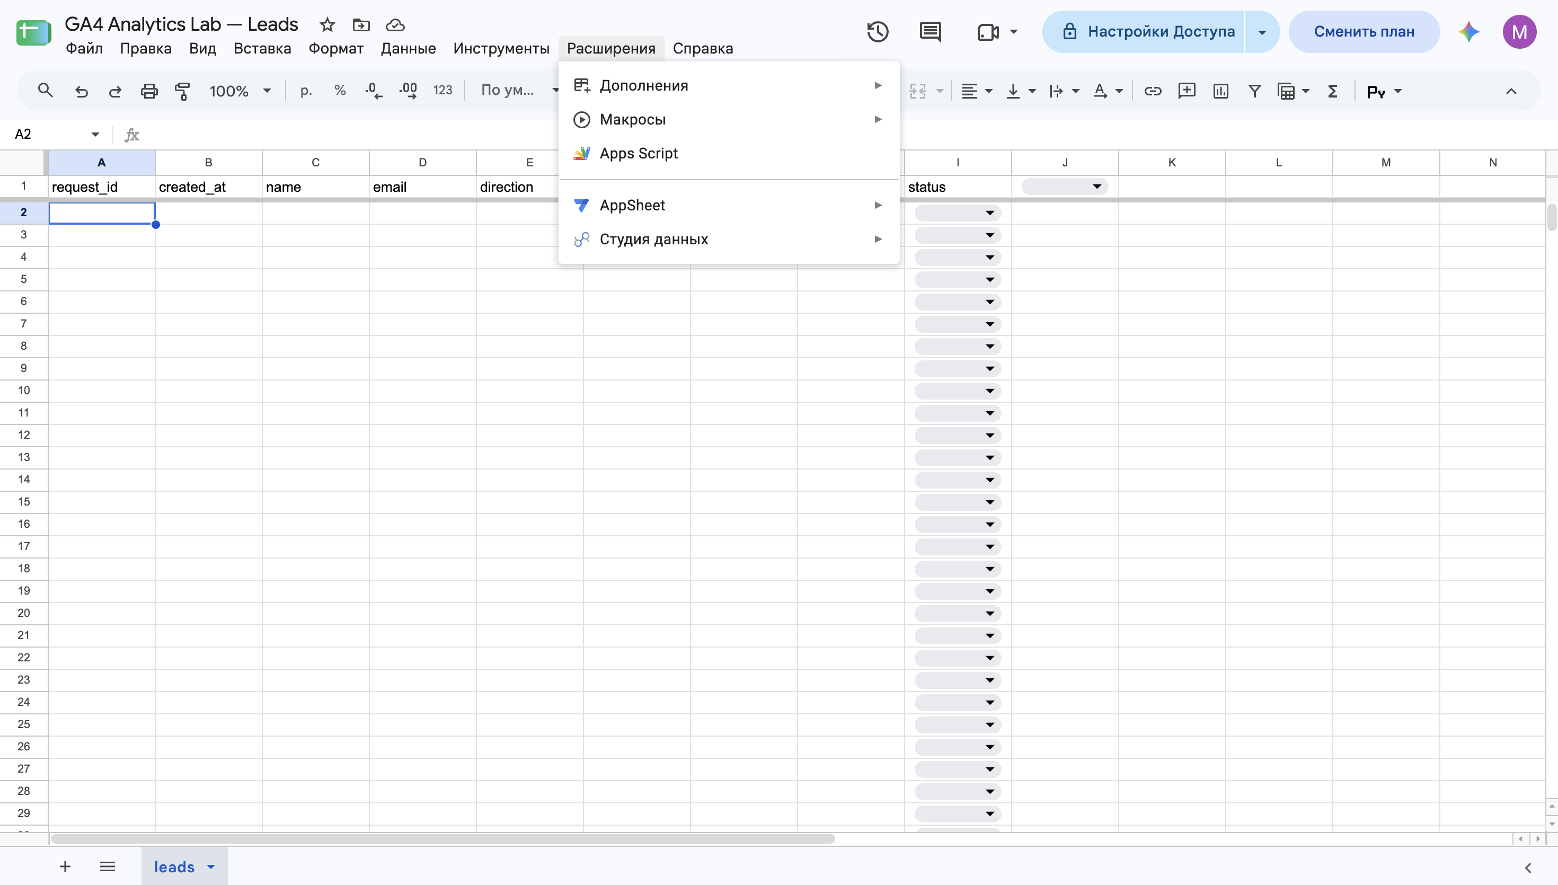Click the undo arrow icon
Screen dimensions: 1558x885
[82, 91]
